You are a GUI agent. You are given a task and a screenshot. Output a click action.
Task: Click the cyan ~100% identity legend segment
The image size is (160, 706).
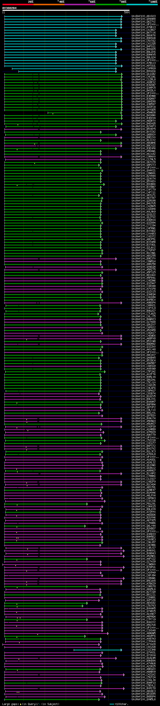142,5
